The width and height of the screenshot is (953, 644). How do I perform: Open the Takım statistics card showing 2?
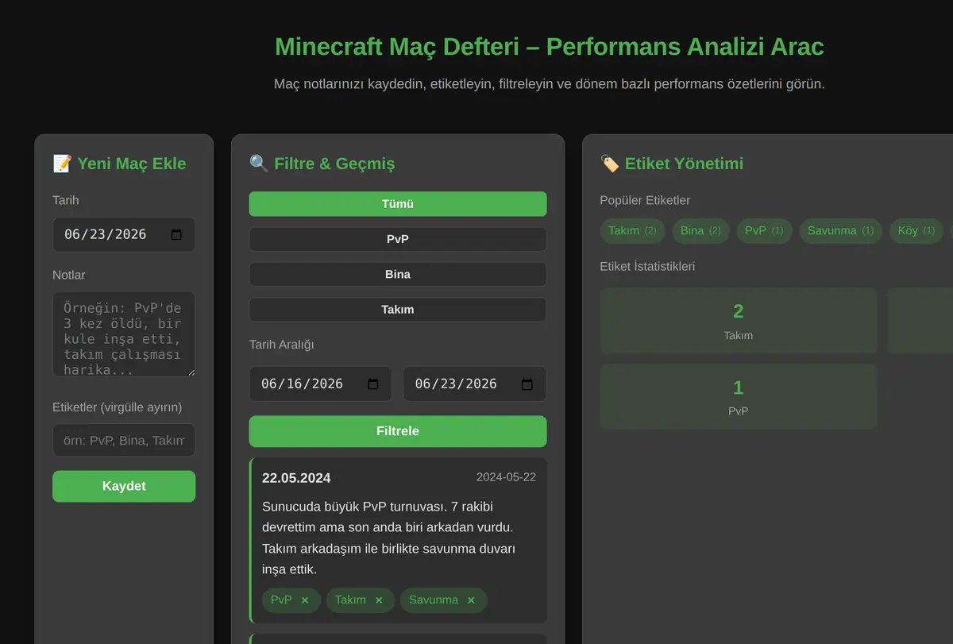click(739, 321)
